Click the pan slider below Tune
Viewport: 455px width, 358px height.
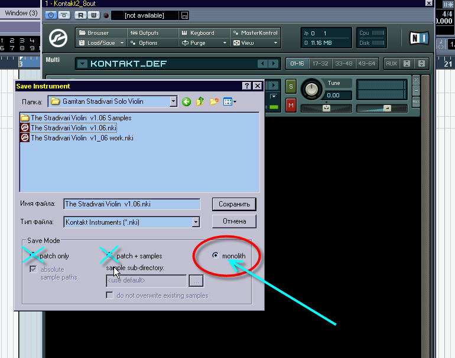[x=326, y=109]
